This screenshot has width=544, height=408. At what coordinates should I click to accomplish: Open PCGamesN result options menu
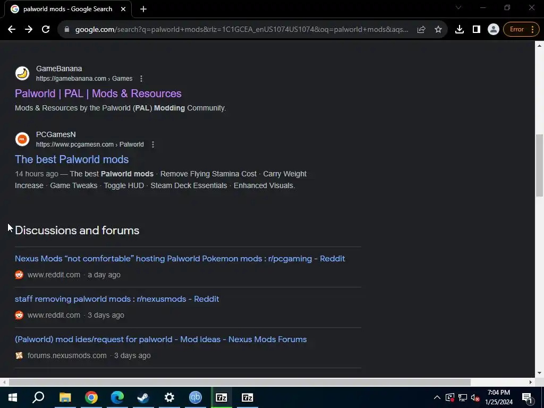coord(153,144)
